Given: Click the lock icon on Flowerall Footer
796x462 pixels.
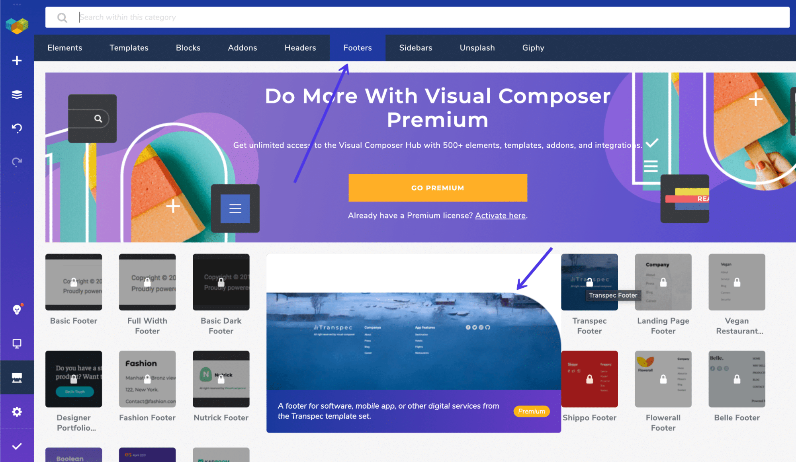Looking at the screenshot, I should tap(663, 379).
